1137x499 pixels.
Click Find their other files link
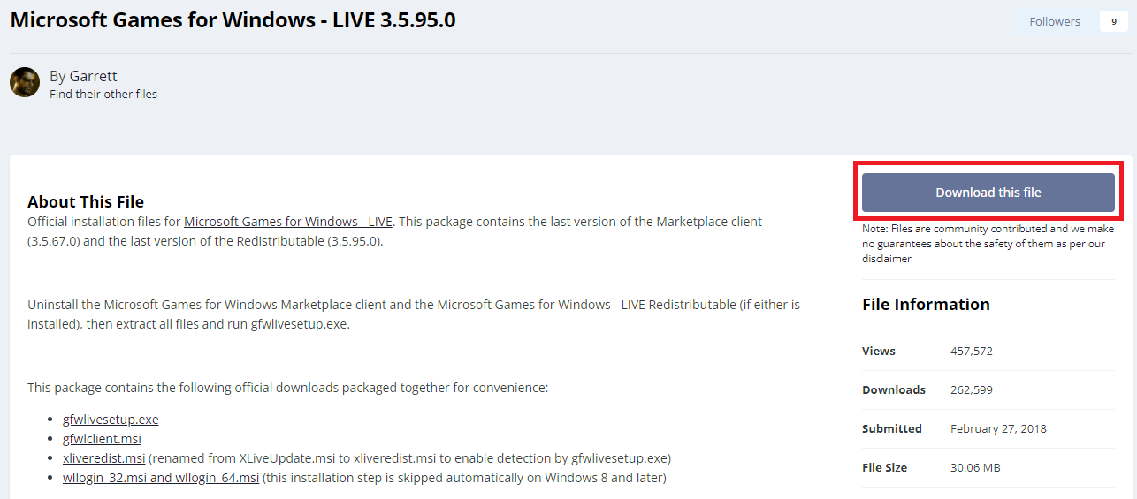(103, 94)
